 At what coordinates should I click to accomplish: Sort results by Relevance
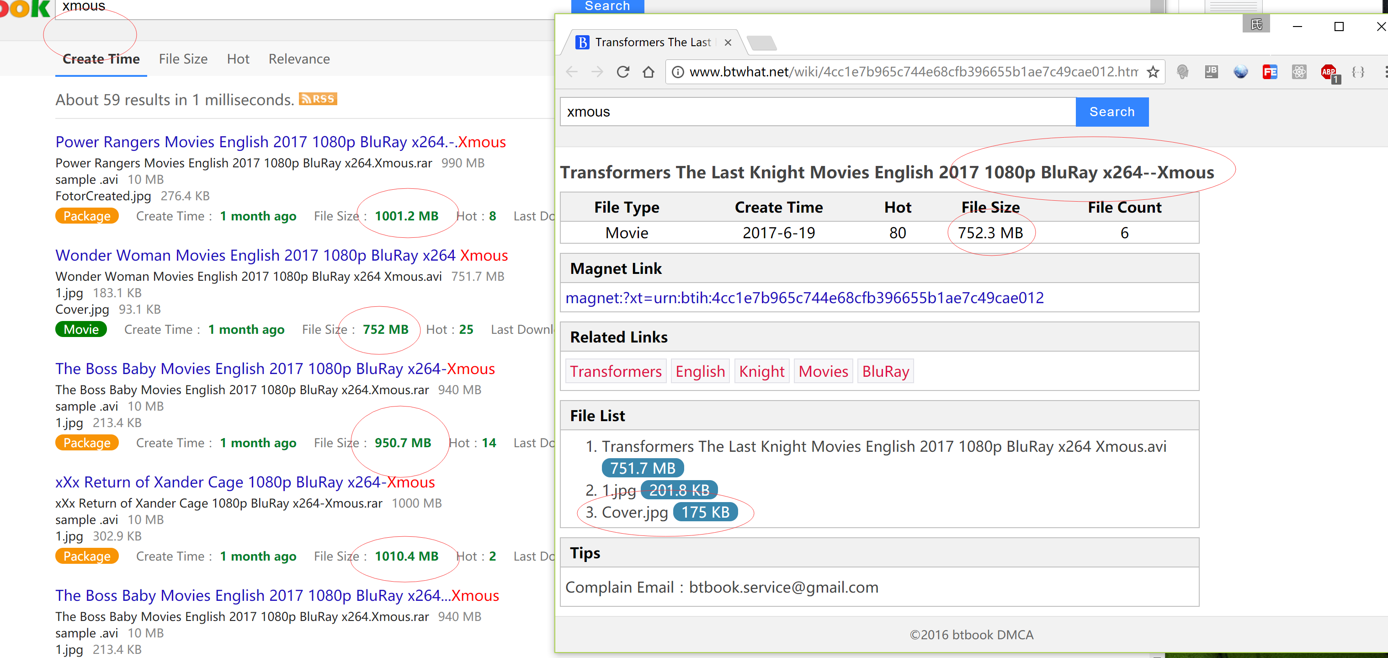coord(299,59)
